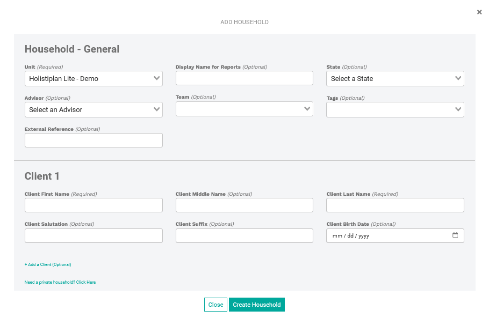Viewport: 489px width, 318px height.
Task: Click the Create Household button
Action: click(257, 305)
